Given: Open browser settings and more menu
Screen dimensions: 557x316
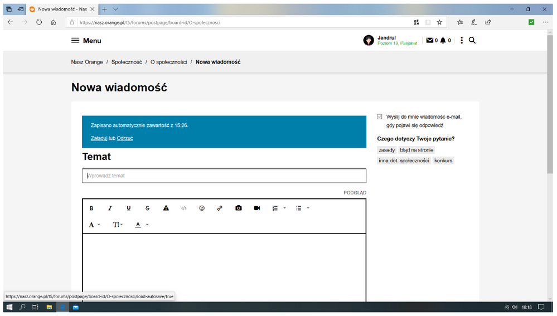Looking at the screenshot, I should [x=545, y=22].
